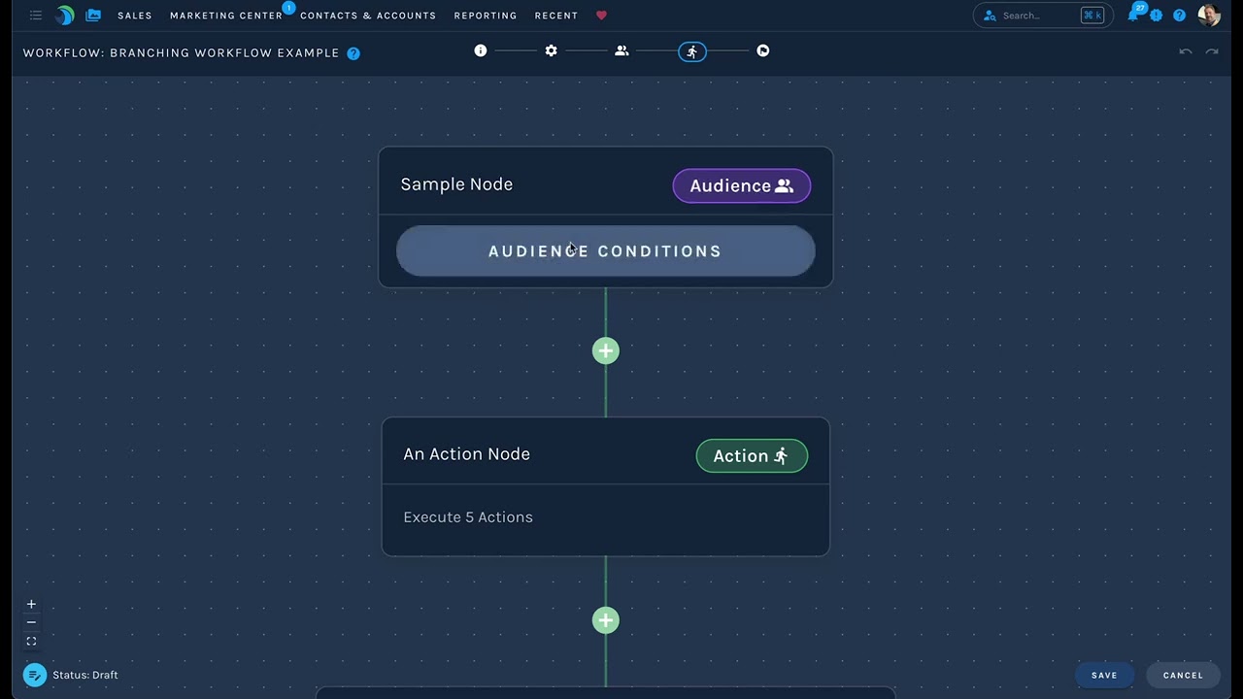Viewport: 1243px width, 699px height.
Task: Go to workflow settings gear step
Action: (552, 50)
